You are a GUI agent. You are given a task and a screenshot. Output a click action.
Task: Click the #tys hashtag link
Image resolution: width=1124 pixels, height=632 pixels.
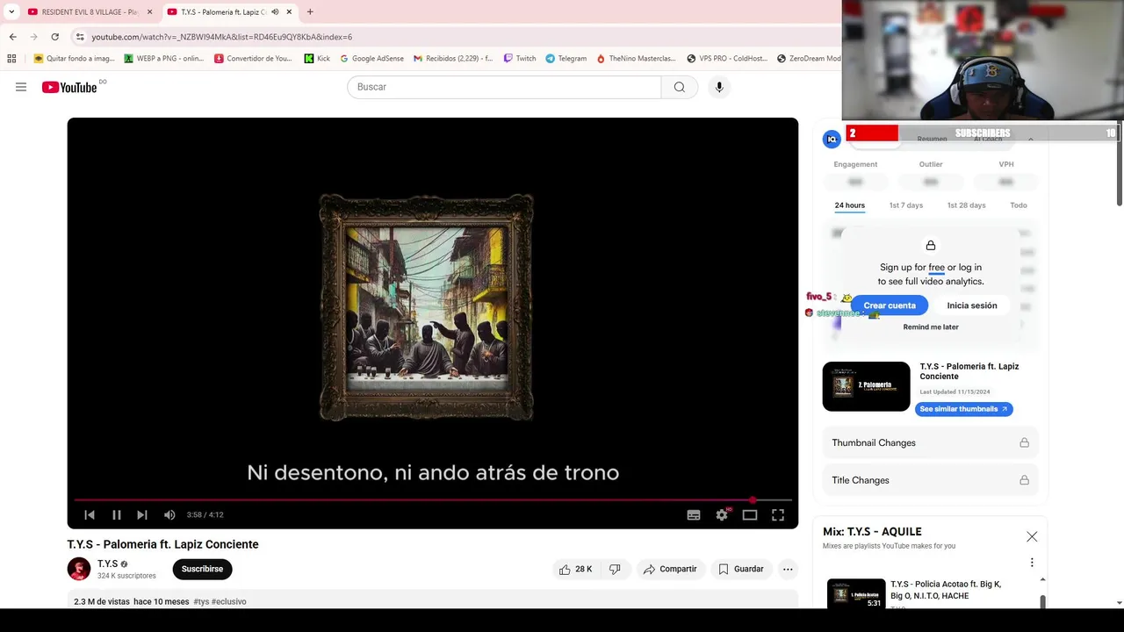201,602
